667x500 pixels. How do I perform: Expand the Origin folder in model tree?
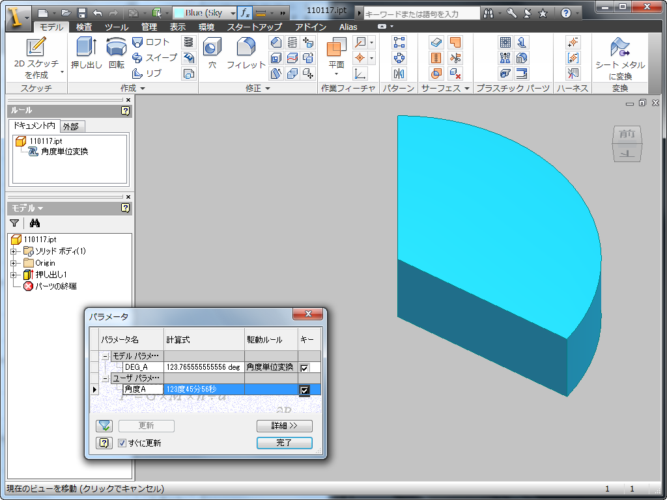tap(13, 263)
